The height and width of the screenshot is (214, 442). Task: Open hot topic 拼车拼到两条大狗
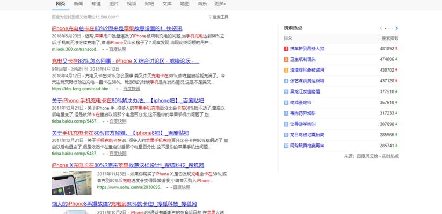(x=307, y=49)
